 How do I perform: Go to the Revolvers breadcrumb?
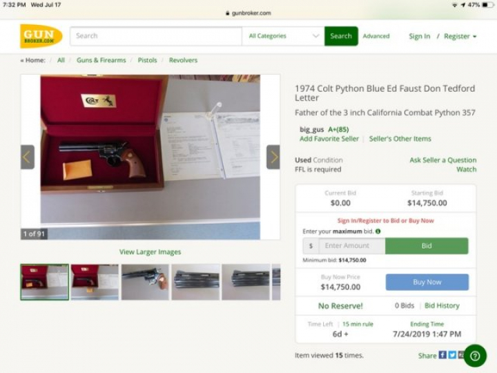click(x=183, y=61)
